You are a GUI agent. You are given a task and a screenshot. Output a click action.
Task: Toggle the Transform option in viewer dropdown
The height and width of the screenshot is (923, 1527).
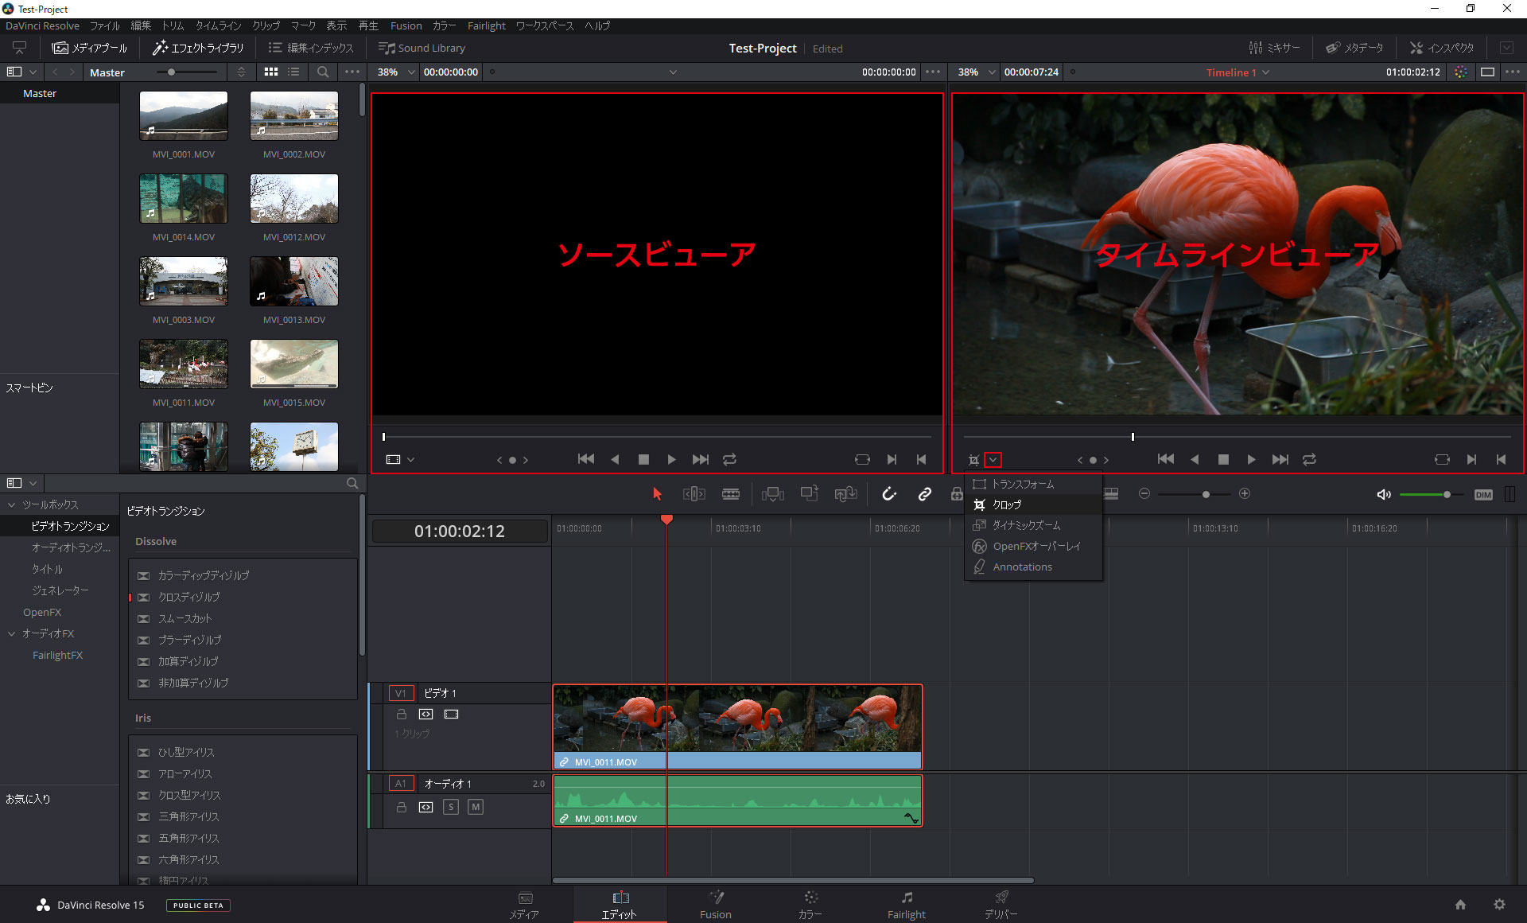[1027, 483]
